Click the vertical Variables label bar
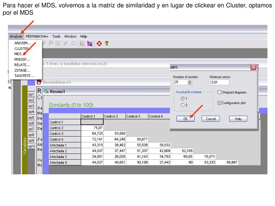 [25, 130]
